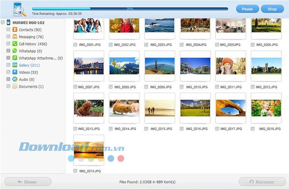Image resolution: width=289 pixels, height=189 pixels.
Task: Select the beach couple photo IMG_0015
Action: [x=159, y=108]
